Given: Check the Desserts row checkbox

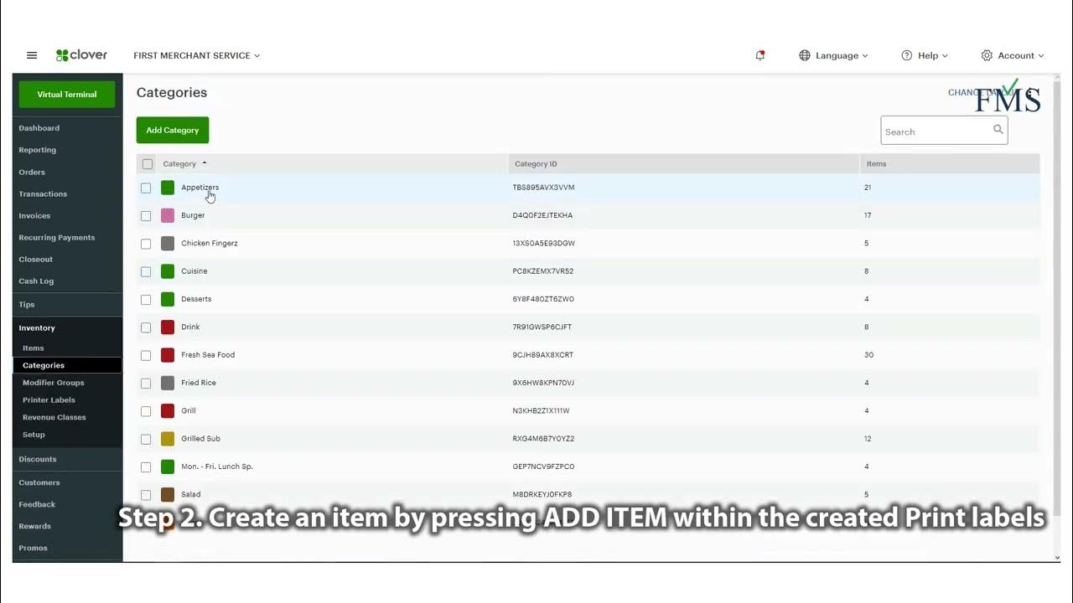Looking at the screenshot, I should point(146,300).
